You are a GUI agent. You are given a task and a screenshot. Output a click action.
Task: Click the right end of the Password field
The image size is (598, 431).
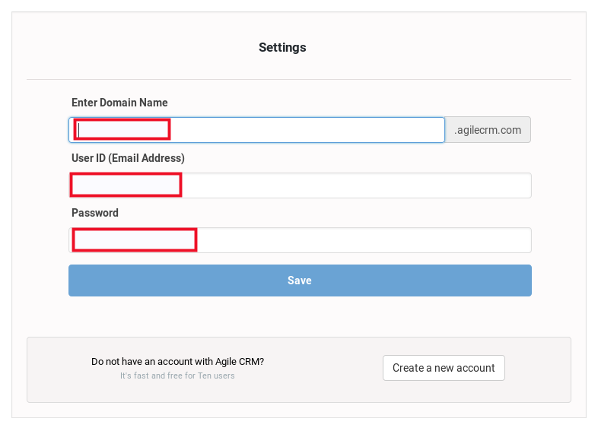(x=517, y=240)
